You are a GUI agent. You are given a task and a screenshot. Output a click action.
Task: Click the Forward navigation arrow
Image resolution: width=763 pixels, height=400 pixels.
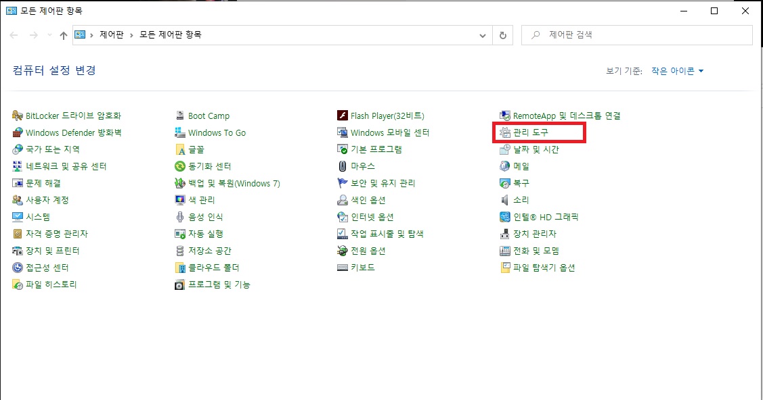click(33, 35)
